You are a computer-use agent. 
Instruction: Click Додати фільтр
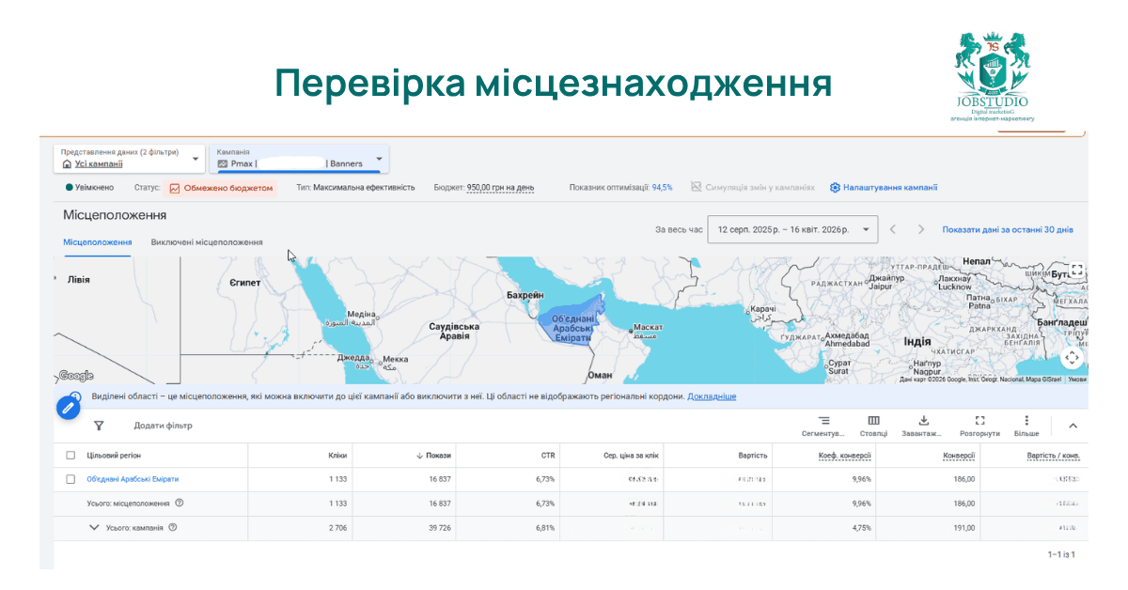pos(163,426)
